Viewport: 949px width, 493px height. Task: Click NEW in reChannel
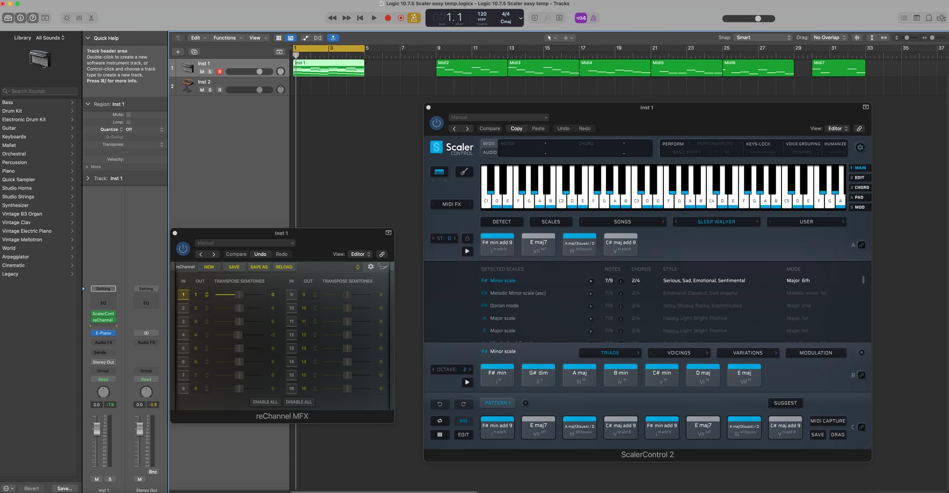(209, 267)
